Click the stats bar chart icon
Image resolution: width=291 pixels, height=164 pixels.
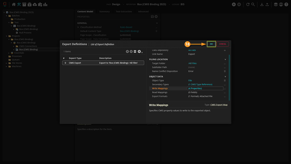[45, 4]
